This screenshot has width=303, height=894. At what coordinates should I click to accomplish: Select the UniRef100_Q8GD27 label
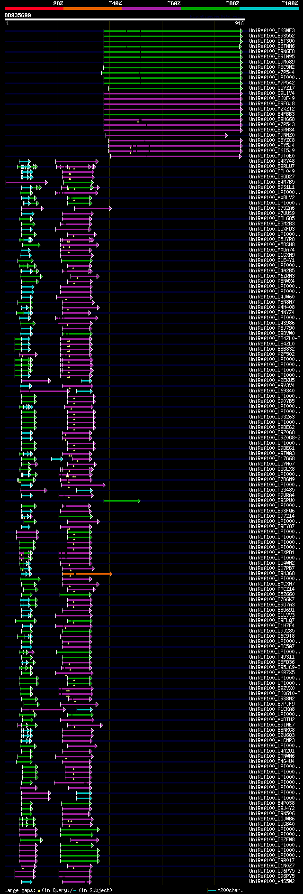tap(272, 177)
